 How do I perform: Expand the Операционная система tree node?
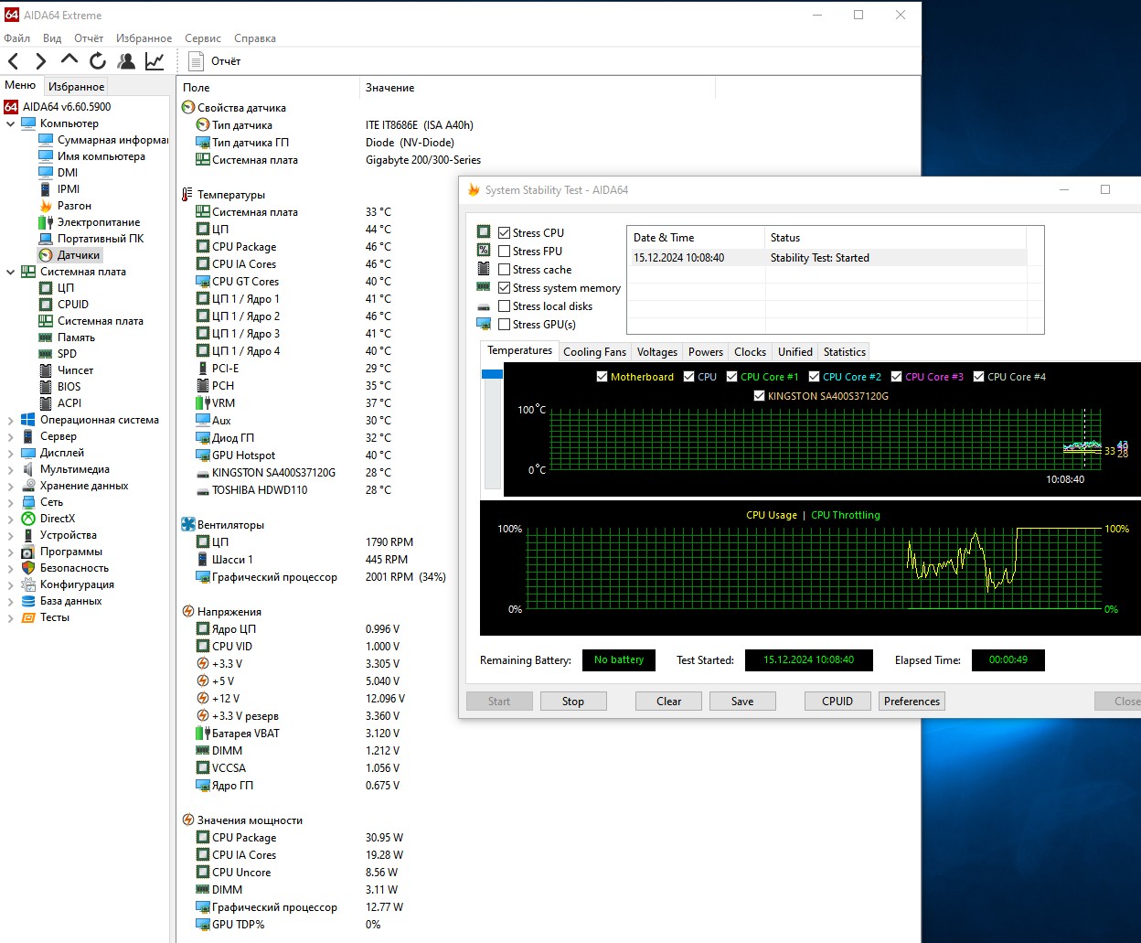pos(11,421)
